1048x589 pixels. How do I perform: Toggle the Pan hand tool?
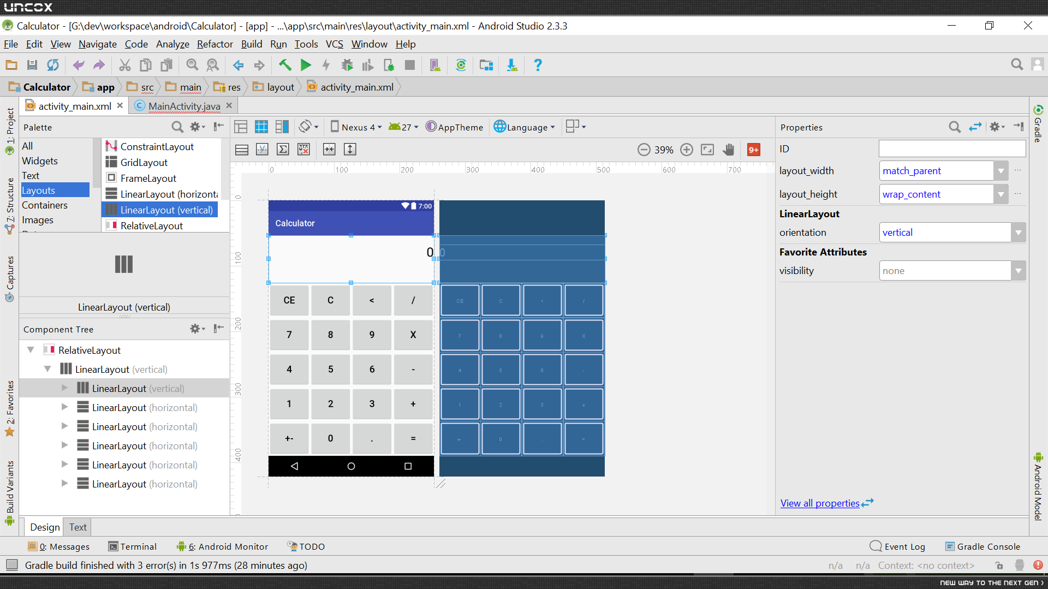(728, 150)
